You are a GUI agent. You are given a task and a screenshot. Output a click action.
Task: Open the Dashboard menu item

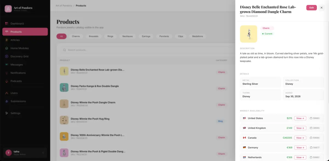(25, 24)
